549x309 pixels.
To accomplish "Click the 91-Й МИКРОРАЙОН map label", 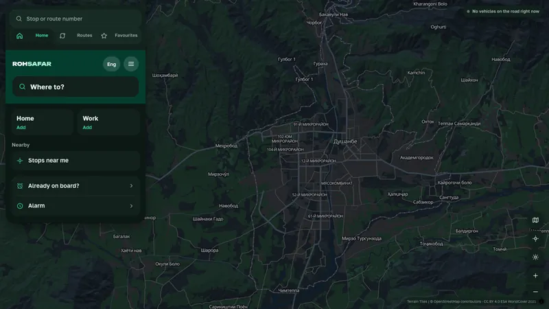I will (311, 124).
